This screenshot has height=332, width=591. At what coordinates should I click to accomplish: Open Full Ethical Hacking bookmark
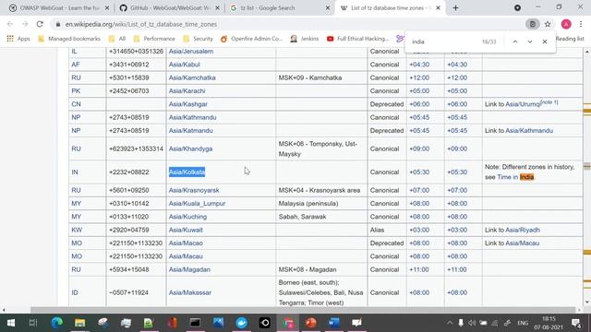357,39
